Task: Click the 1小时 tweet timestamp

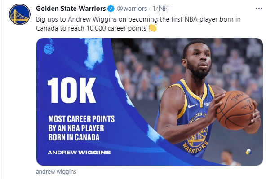Action: [x=161, y=9]
